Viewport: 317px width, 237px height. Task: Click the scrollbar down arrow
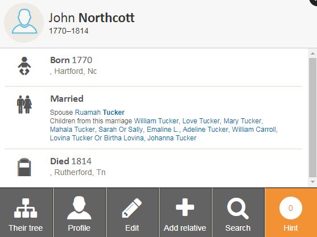(x=312, y=182)
